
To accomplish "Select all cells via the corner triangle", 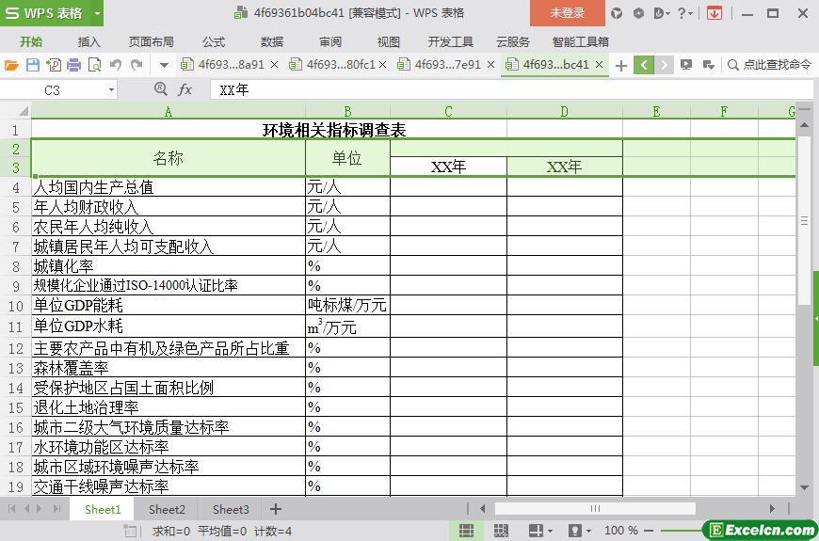I will pyautogui.click(x=23, y=111).
